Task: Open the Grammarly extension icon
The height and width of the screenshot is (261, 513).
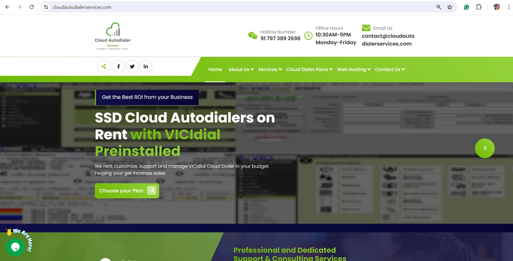Action: click(466, 7)
